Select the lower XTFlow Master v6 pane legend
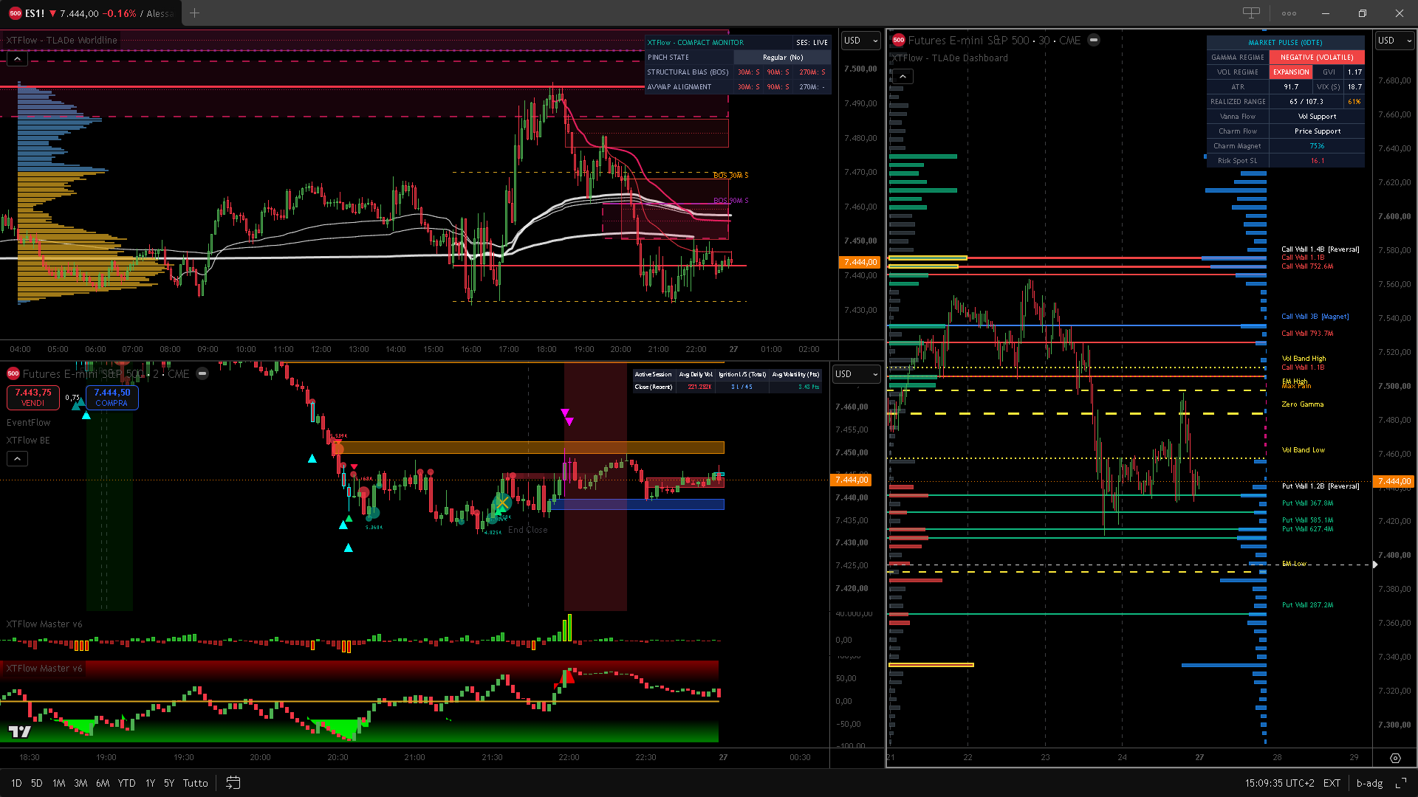 (x=44, y=669)
